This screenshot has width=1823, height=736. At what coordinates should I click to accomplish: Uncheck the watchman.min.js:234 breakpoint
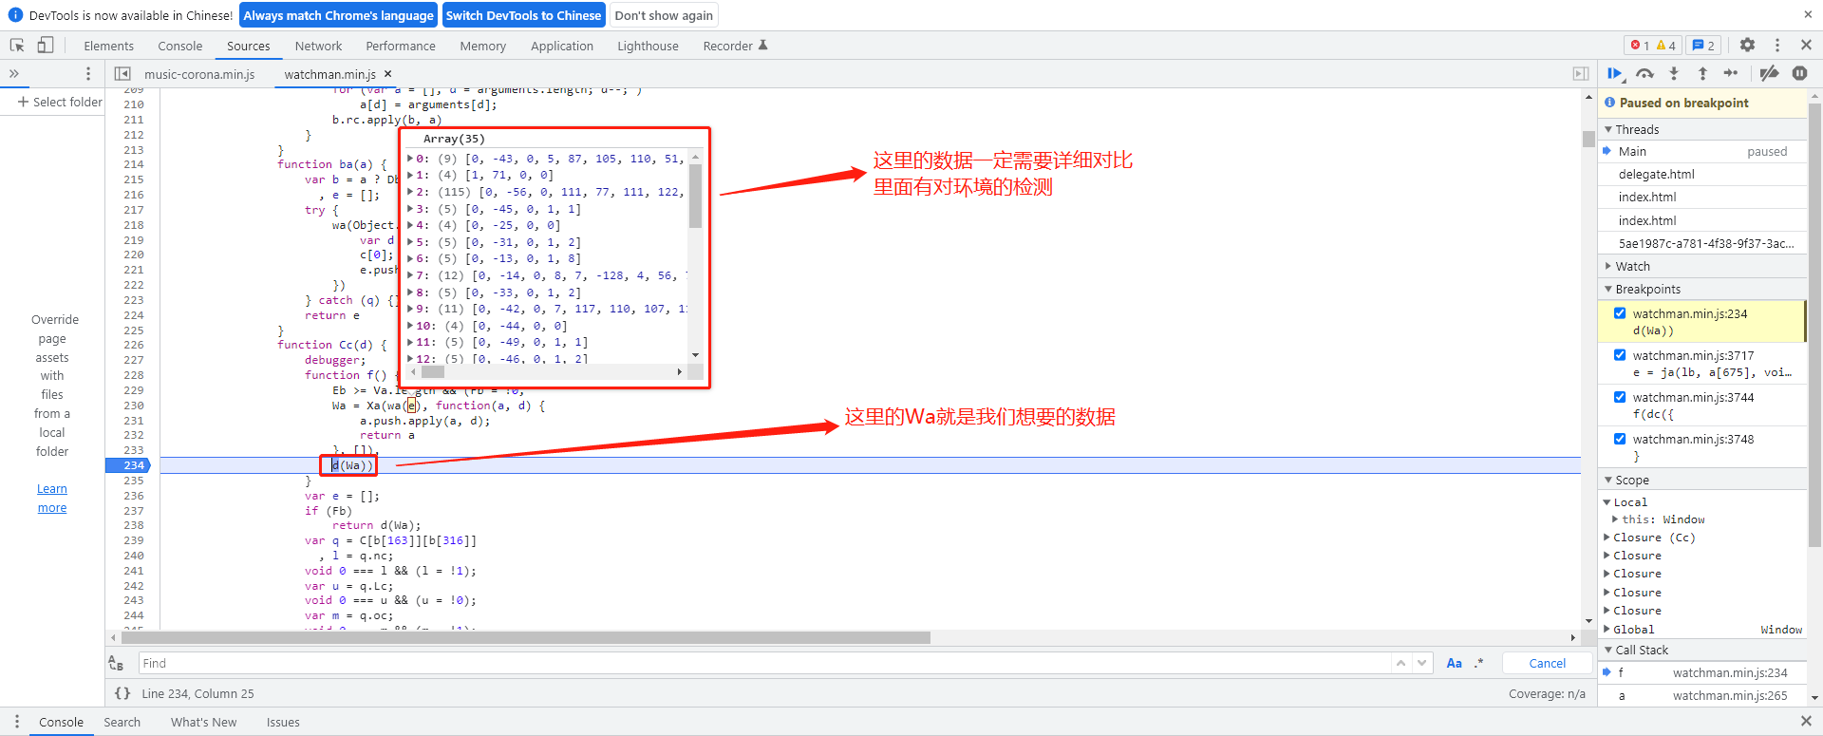pyautogui.click(x=1620, y=313)
